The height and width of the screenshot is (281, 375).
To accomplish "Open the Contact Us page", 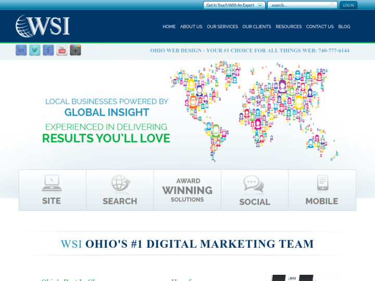I will [x=320, y=27].
